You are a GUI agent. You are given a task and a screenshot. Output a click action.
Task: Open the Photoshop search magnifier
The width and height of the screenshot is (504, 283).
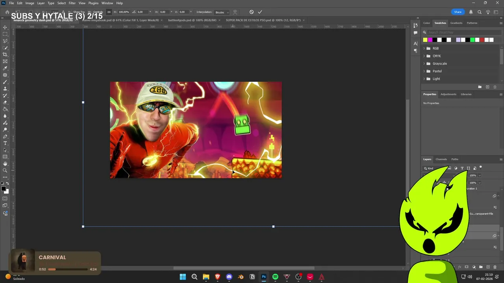[x=479, y=12]
